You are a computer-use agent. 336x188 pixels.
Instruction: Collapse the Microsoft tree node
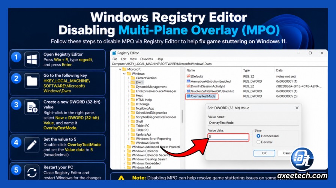[120, 69]
